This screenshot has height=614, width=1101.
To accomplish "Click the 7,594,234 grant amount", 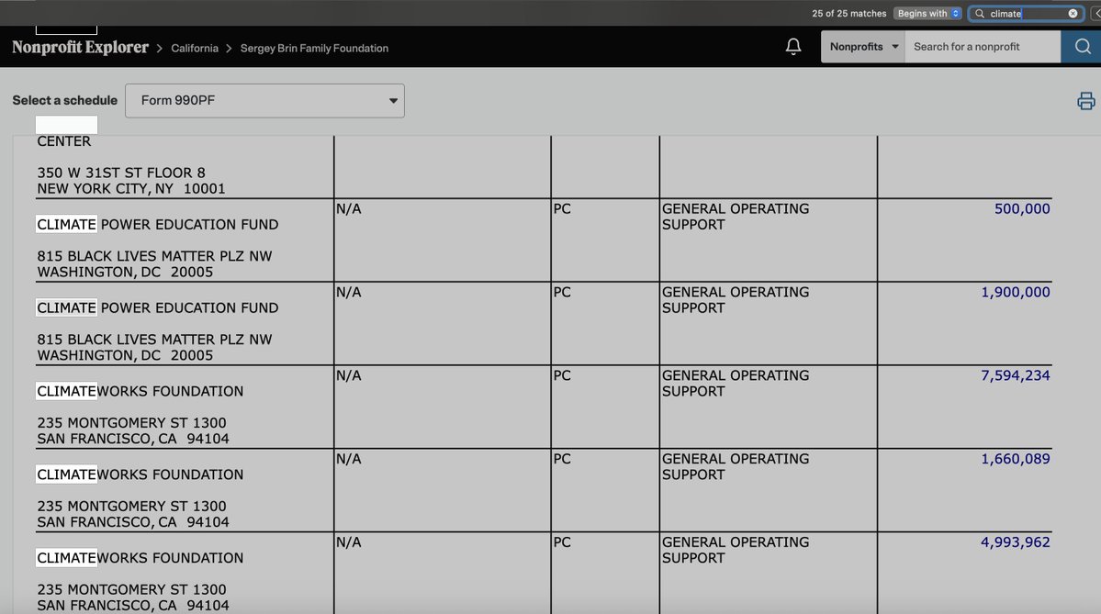I will click(x=1016, y=375).
